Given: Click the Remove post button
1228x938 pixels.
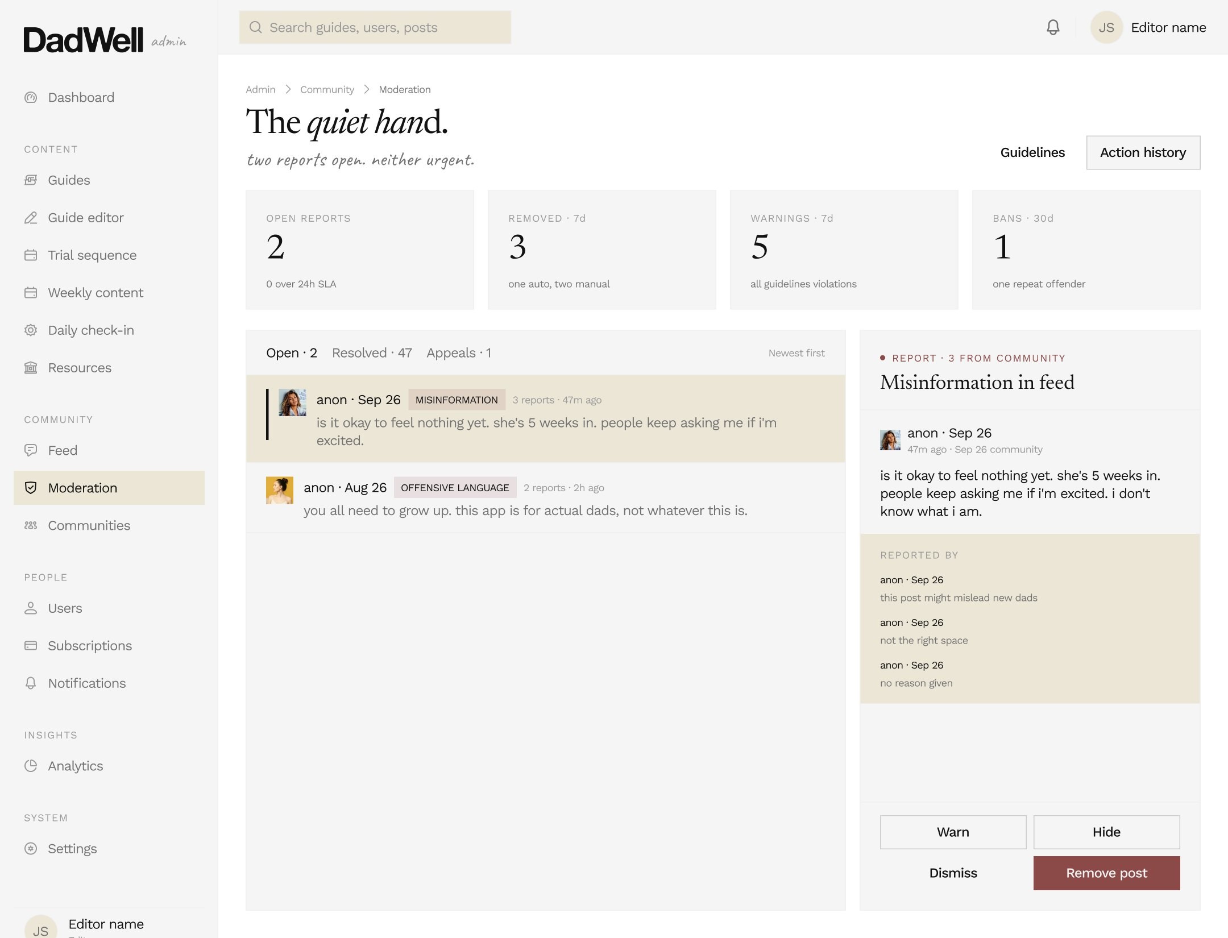Looking at the screenshot, I should click(x=1106, y=873).
